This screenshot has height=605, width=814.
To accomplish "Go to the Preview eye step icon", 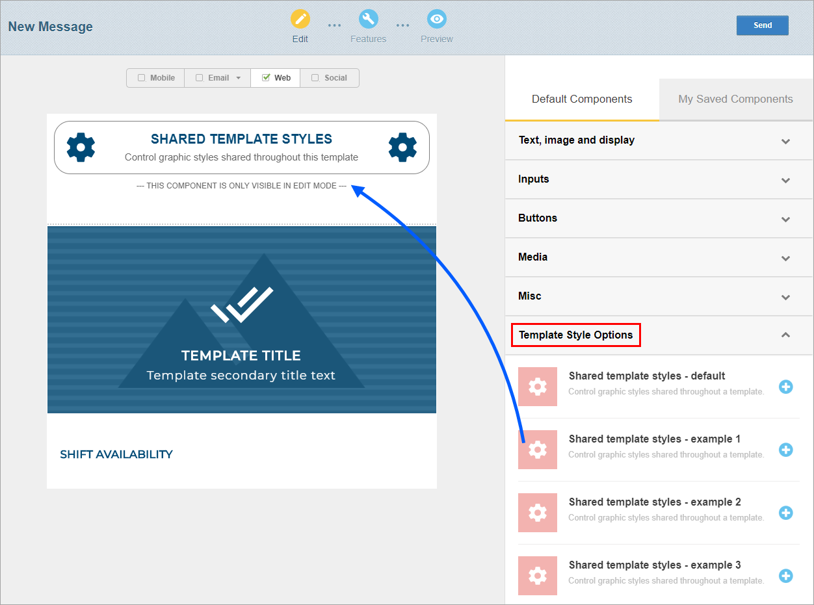I will [437, 19].
